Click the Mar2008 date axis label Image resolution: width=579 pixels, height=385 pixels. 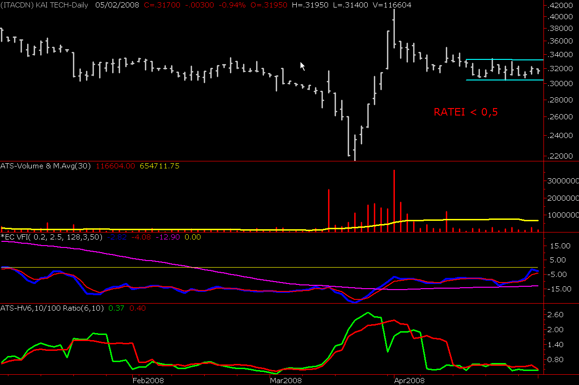(x=286, y=381)
